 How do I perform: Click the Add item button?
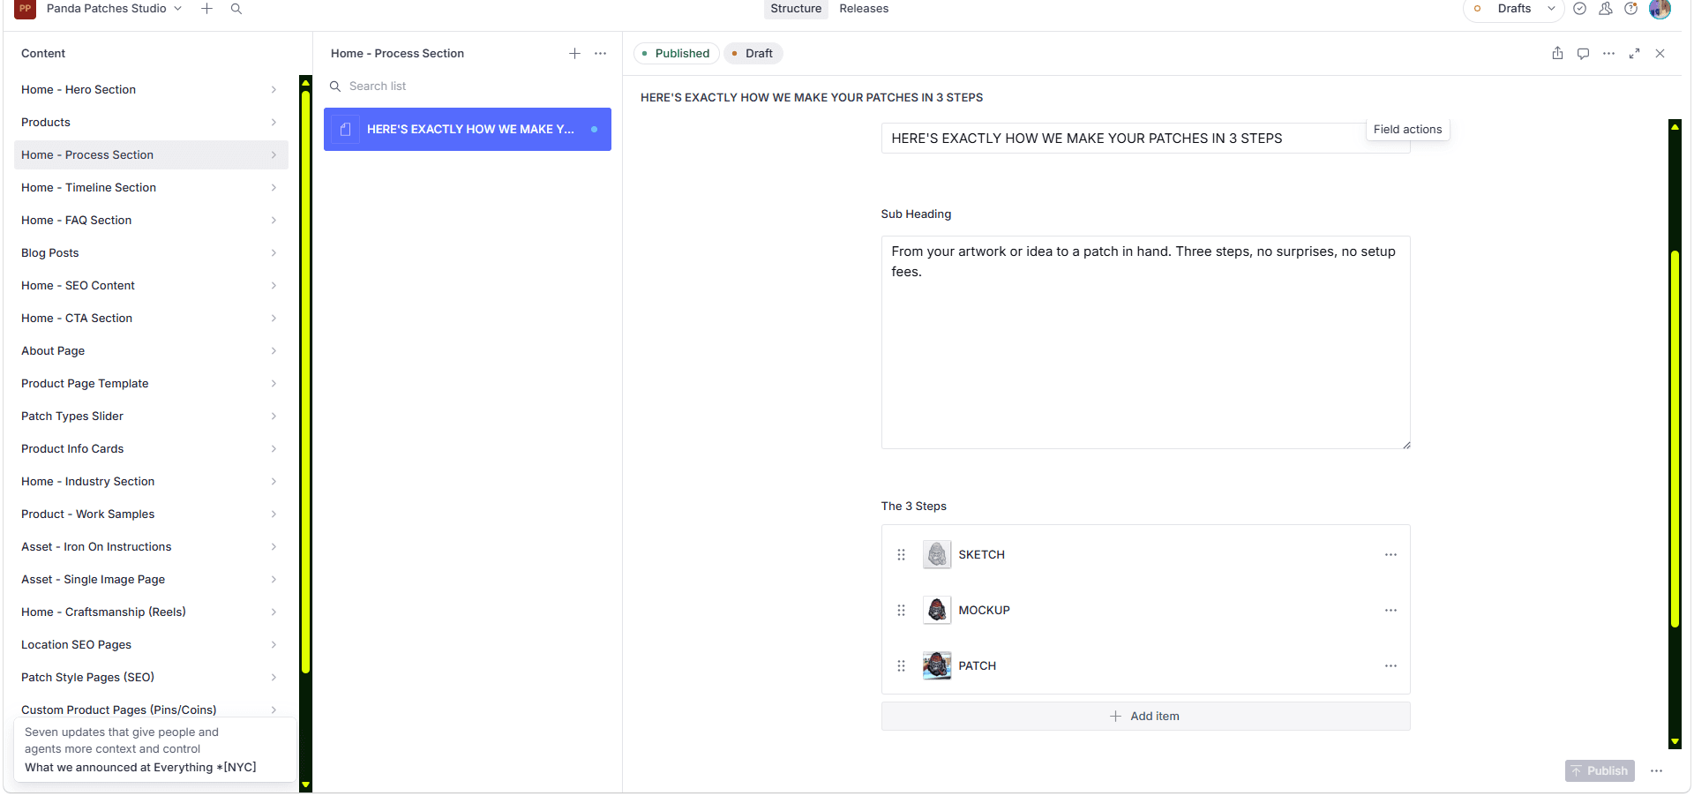[1145, 717]
